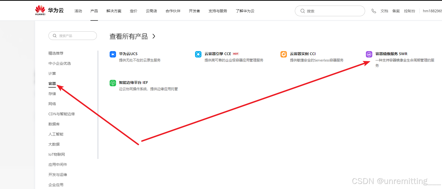Focus the top 搜索 input field
The image size is (442, 189).
(330, 11)
